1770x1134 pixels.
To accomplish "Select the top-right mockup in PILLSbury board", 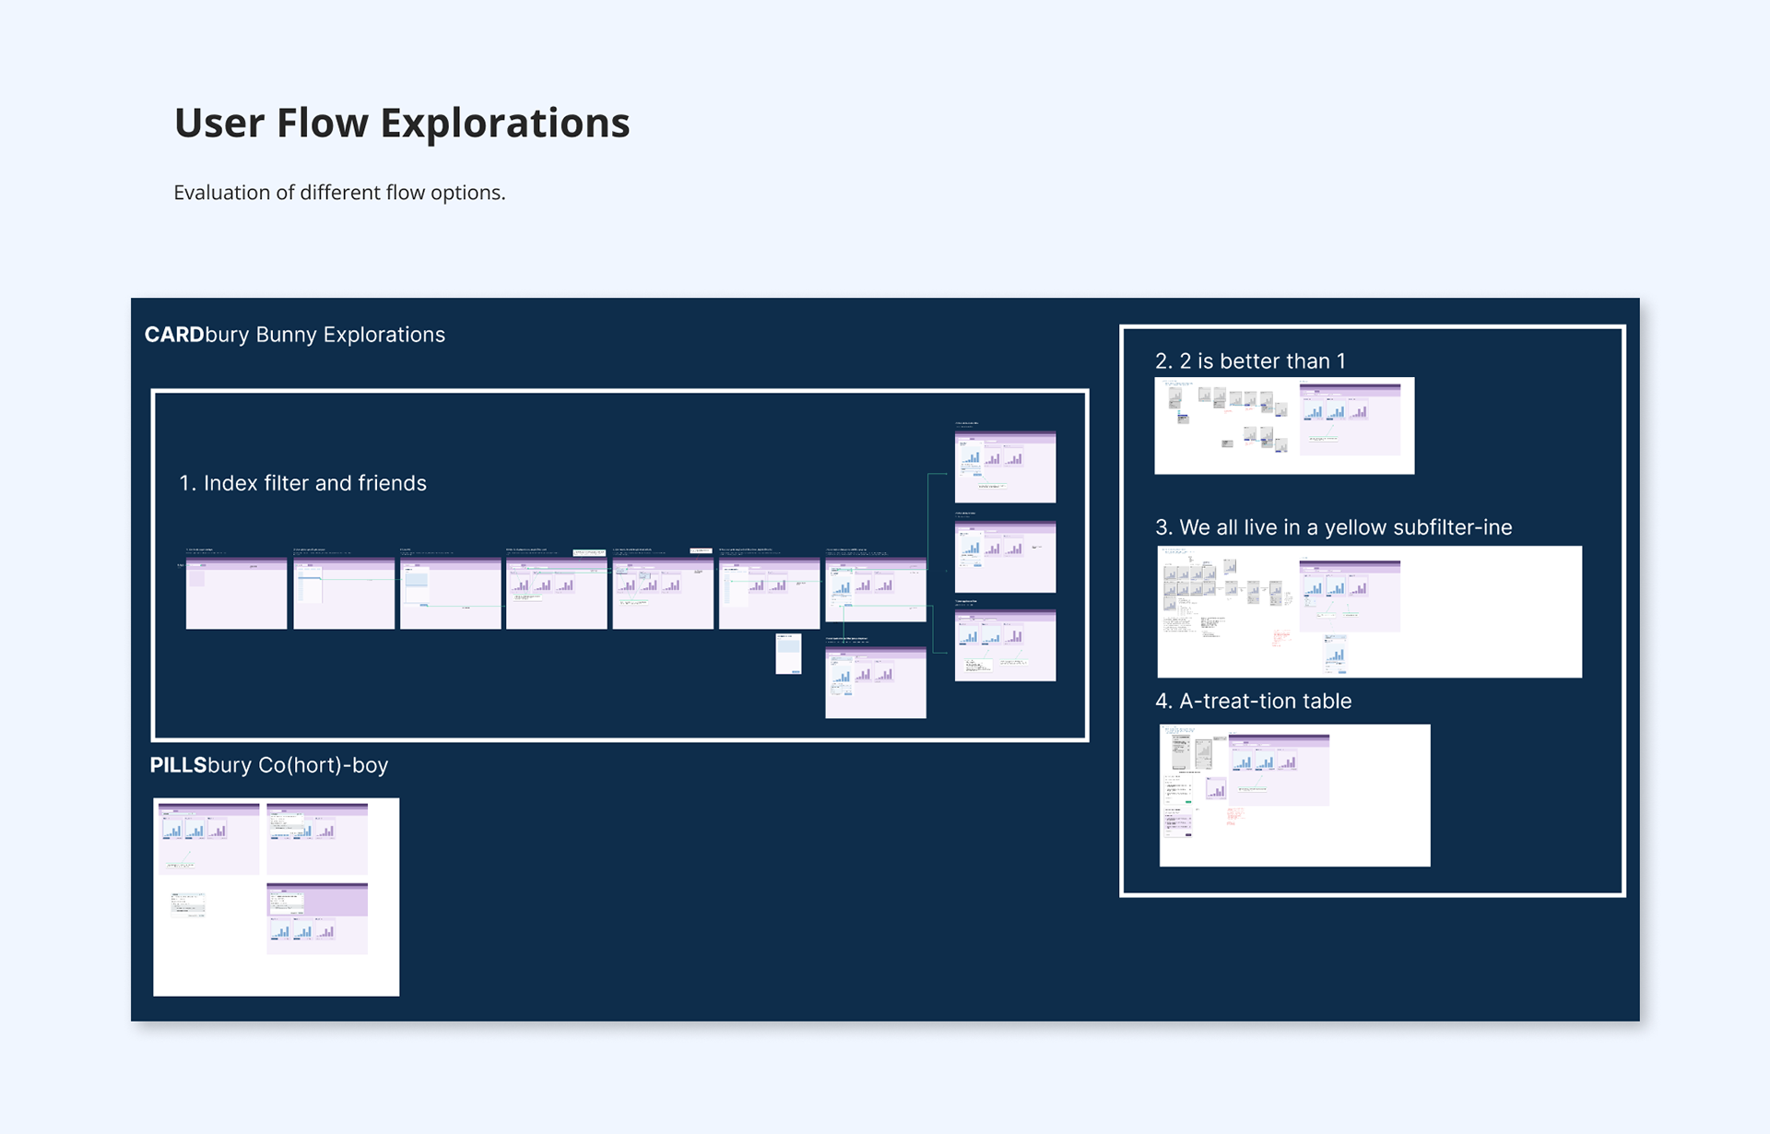I will click(x=317, y=839).
